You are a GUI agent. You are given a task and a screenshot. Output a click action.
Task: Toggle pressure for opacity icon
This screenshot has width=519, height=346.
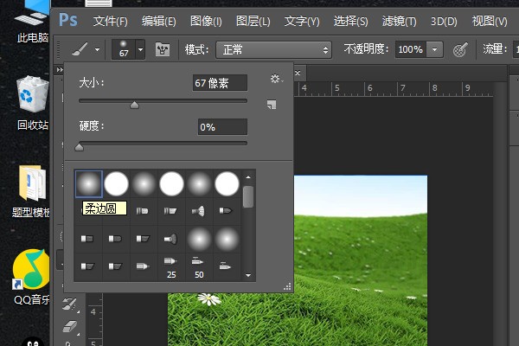pyautogui.click(x=460, y=49)
